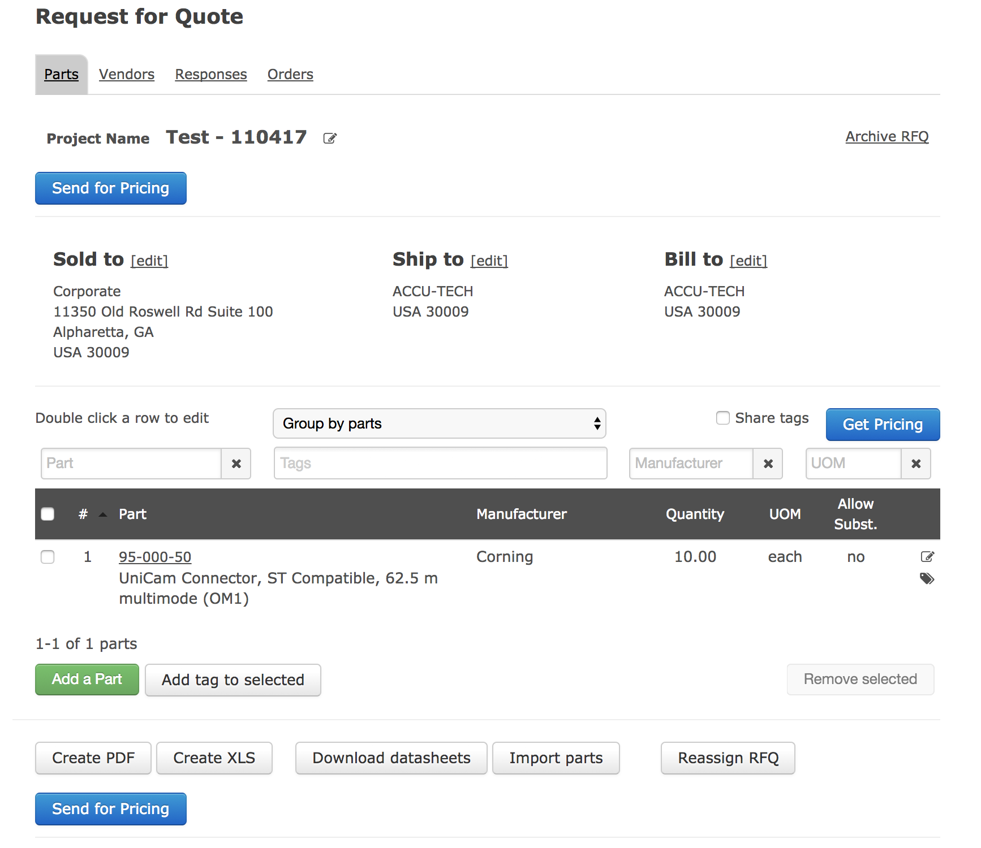Click the tag icon on part 95-000-50 row
981x848 pixels.
(927, 578)
